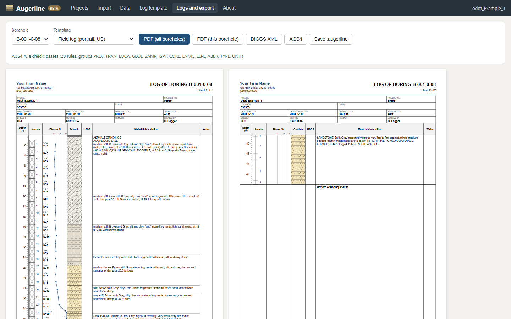Click the 'Blows / N' header on sheet 1
Image resolution: width=511 pixels, height=319 pixels.
[55, 129]
